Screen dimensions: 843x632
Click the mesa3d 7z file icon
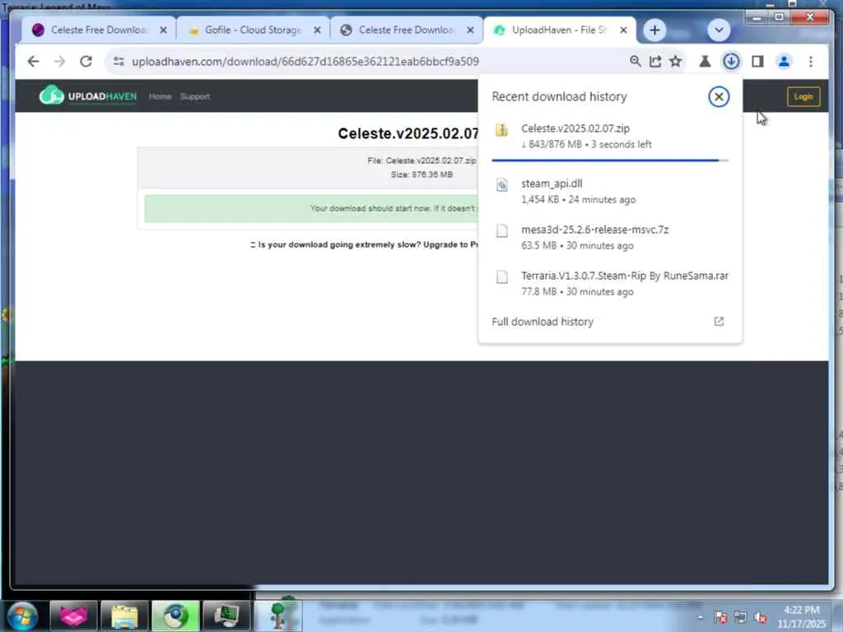501,231
